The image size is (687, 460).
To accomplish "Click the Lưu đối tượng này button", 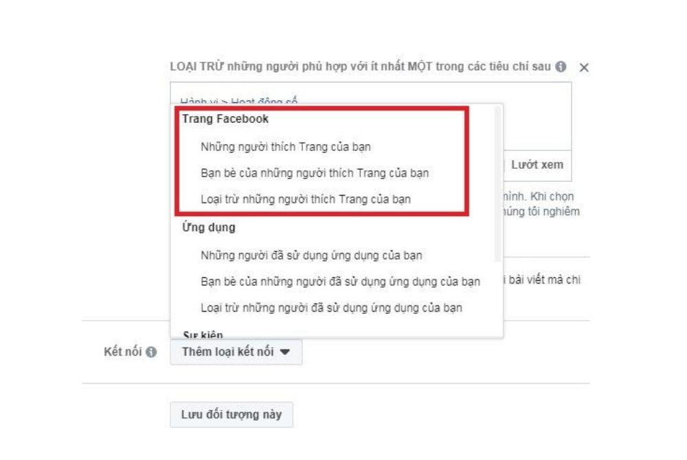I will (x=232, y=415).
